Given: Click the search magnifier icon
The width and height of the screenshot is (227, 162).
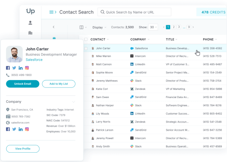Looking at the screenshot, I should (x=102, y=12).
